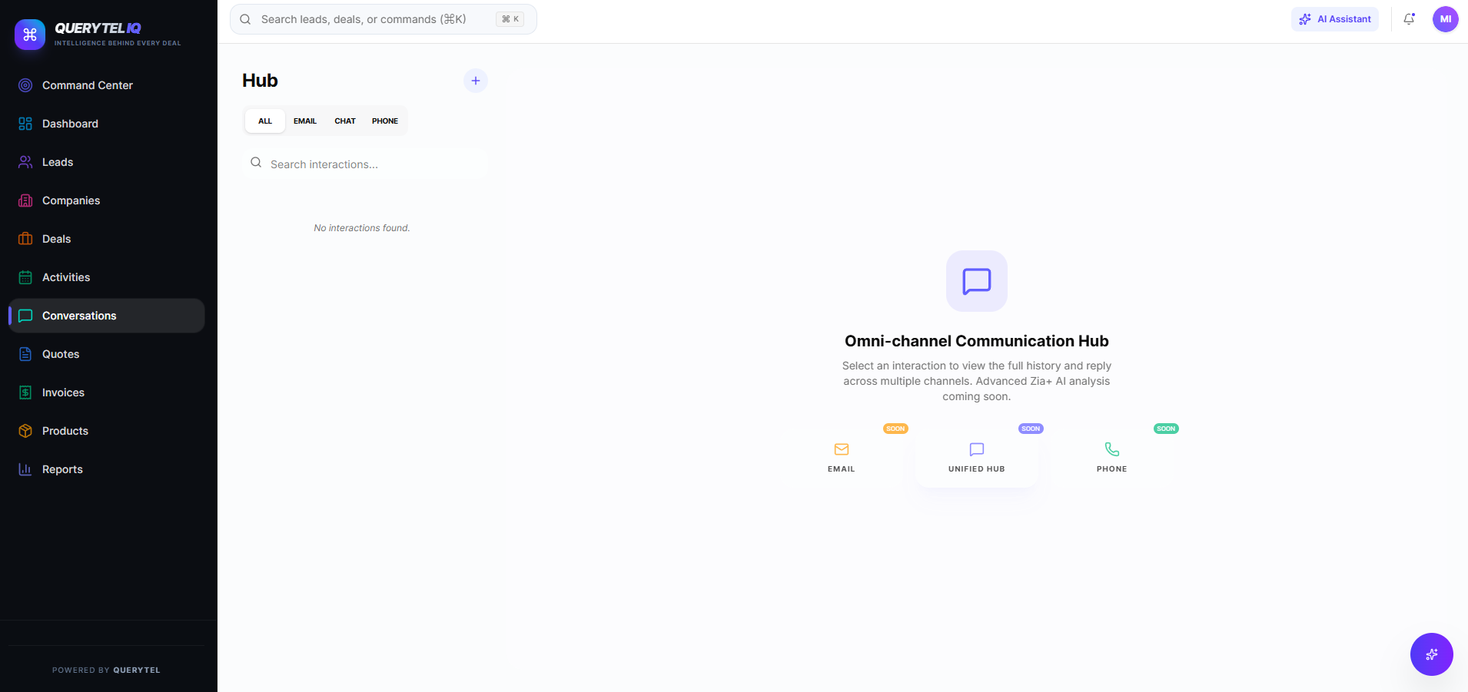
Task: Open the AI Assistant
Action: (x=1335, y=18)
